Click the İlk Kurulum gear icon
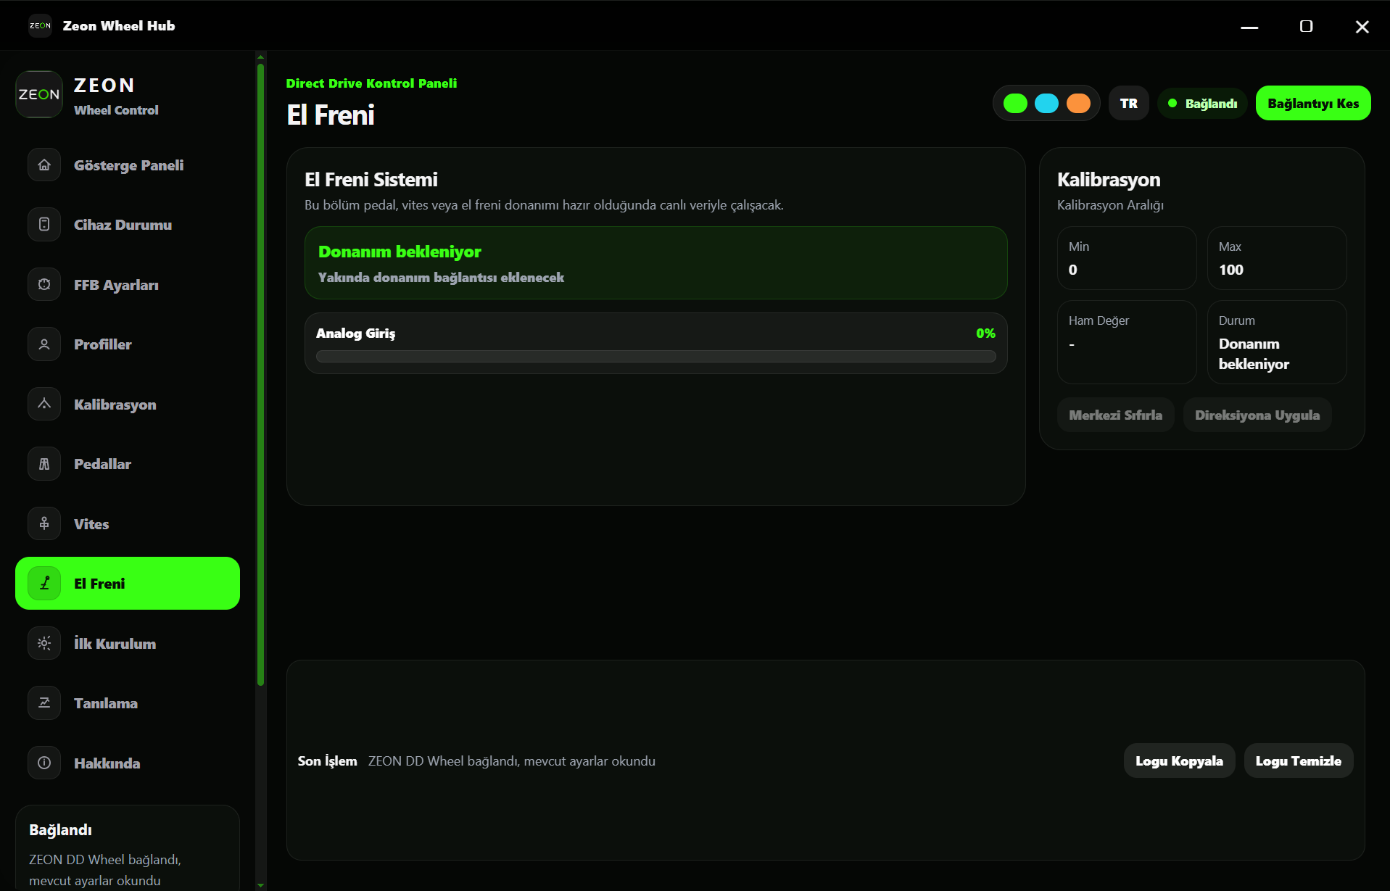 coord(44,644)
